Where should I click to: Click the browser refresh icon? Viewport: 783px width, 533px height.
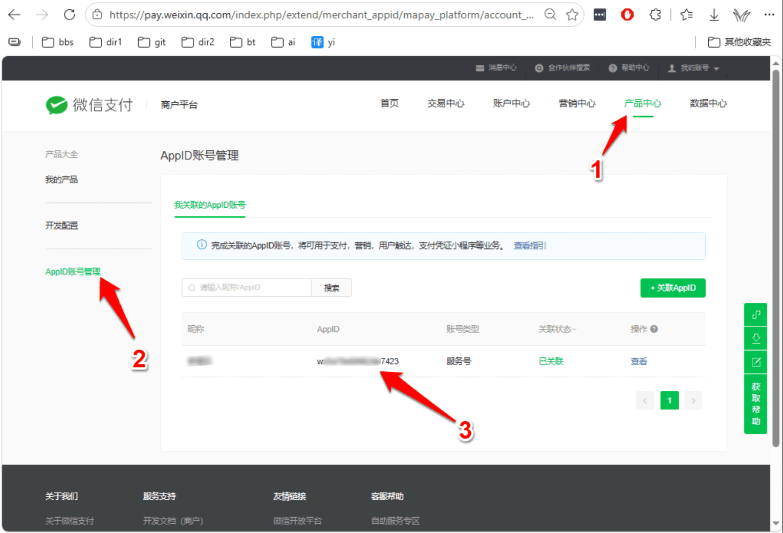click(x=70, y=15)
